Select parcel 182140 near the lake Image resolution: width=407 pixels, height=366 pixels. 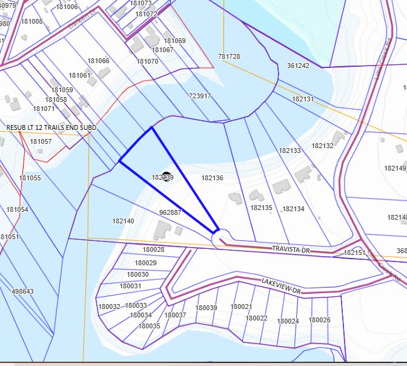tap(123, 221)
